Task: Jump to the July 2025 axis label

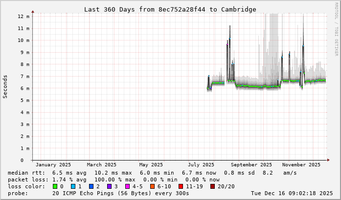Action: [201, 165]
